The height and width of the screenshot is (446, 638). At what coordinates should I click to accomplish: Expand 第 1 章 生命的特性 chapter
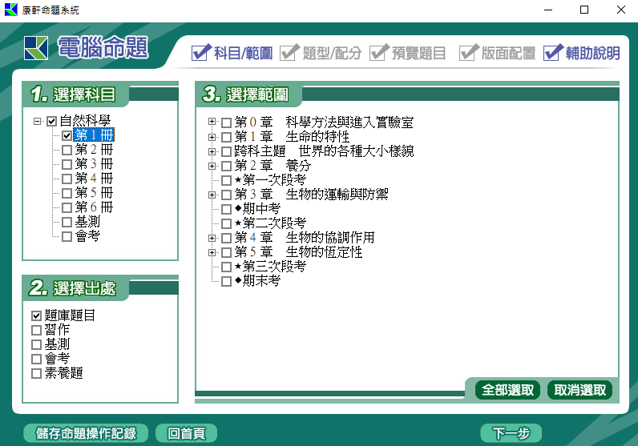(212, 137)
